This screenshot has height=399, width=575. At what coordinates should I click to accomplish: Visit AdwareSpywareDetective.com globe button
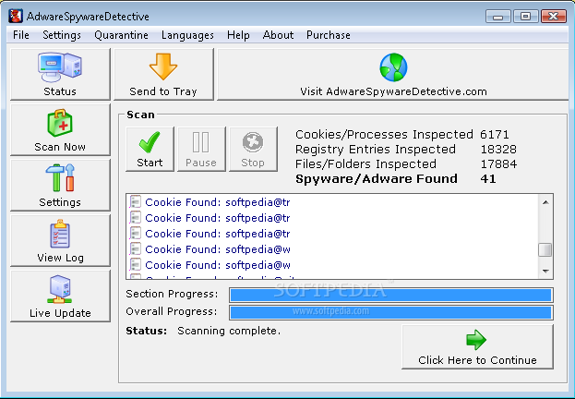point(393,74)
